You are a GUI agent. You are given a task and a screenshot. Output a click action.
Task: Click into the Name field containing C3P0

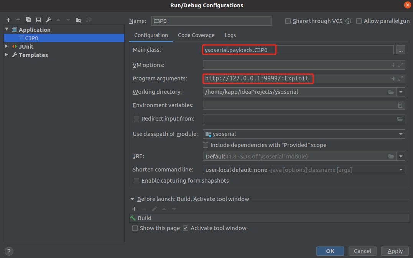click(x=211, y=21)
